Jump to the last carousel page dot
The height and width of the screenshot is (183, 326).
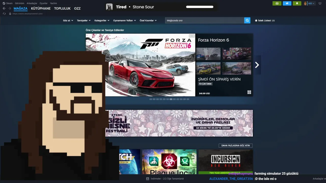188,99
